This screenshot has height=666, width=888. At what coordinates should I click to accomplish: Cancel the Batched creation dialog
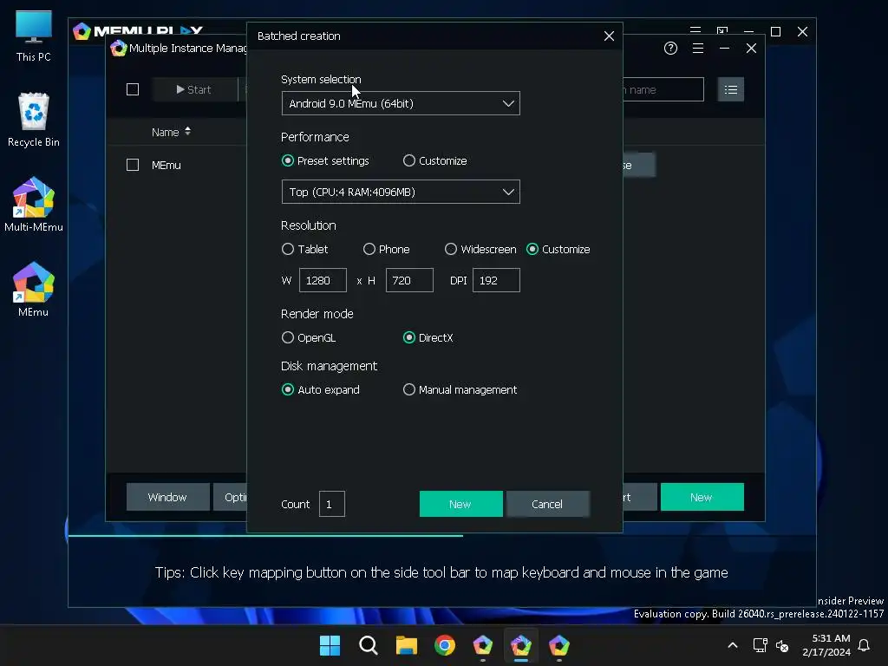pos(548,504)
